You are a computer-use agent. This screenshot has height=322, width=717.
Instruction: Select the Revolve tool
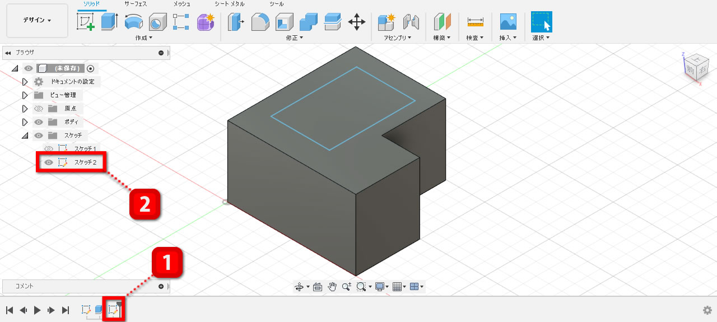click(133, 22)
